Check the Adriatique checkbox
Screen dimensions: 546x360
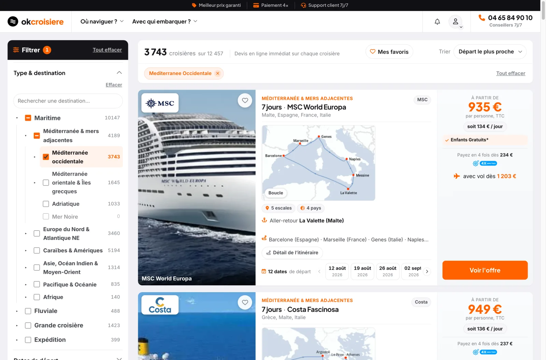[x=46, y=204]
